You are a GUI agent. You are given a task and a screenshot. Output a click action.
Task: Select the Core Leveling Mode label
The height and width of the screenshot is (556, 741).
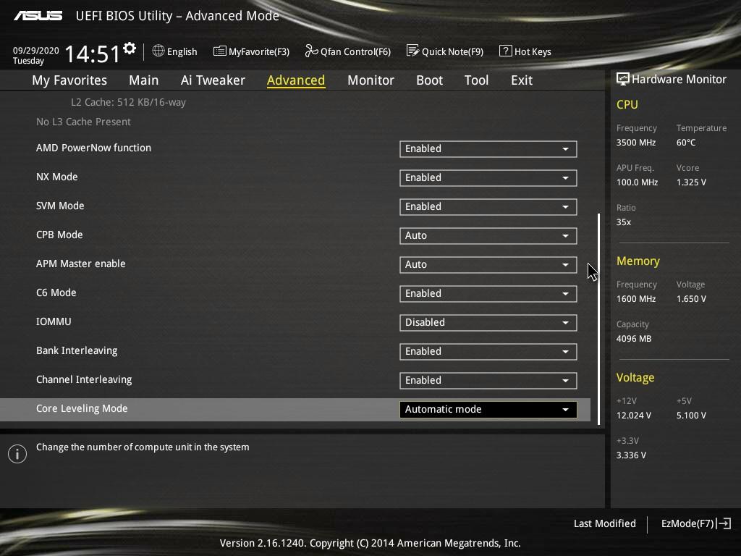(x=82, y=408)
